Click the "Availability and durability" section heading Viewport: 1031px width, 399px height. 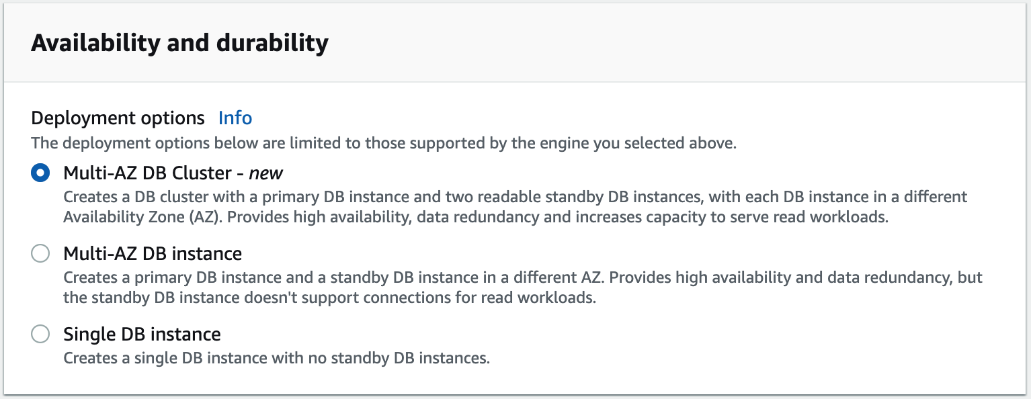click(x=179, y=43)
